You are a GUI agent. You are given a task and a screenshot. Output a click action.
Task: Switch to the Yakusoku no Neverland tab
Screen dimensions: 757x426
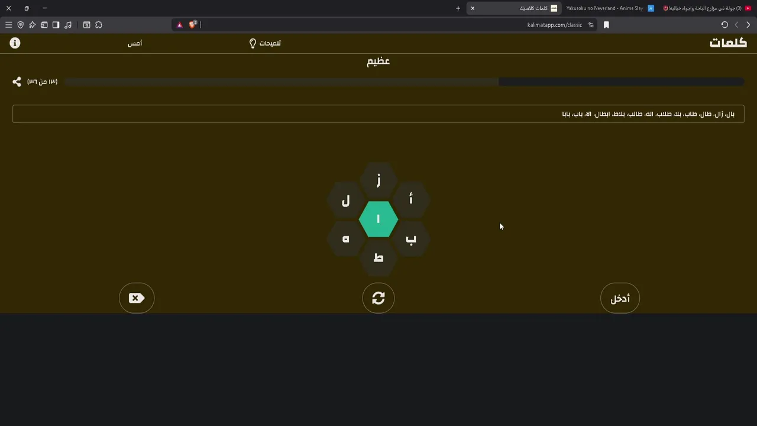tap(610, 8)
